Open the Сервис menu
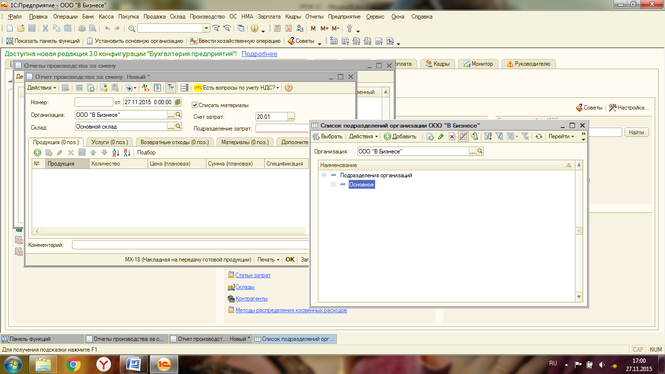Viewport: 665px width, 374px height. coord(375,17)
